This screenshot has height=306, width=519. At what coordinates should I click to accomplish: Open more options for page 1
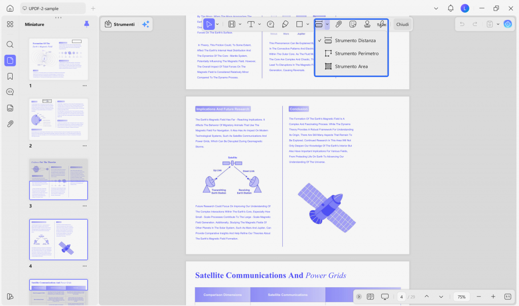(85, 86)
